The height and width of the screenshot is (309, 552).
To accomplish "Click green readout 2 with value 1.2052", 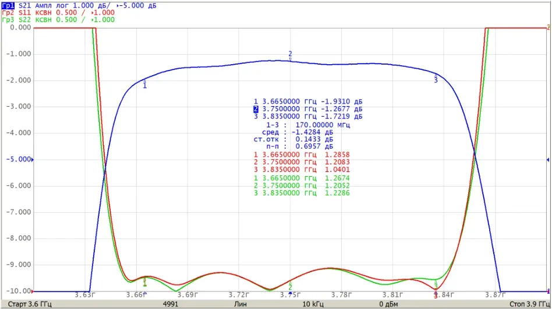I will (x=302, y=185).
